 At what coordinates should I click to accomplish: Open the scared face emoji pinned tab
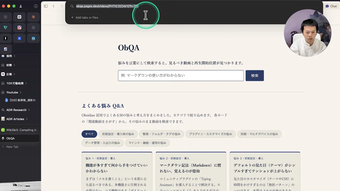pos(33,38)
